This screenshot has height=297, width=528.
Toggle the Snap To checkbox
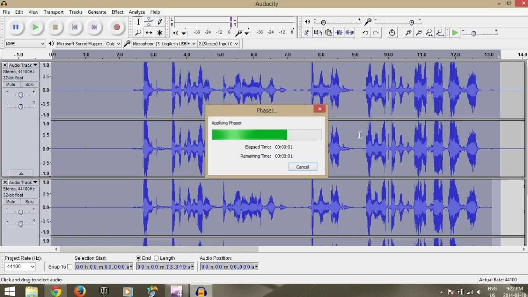(x=70, y=267)
